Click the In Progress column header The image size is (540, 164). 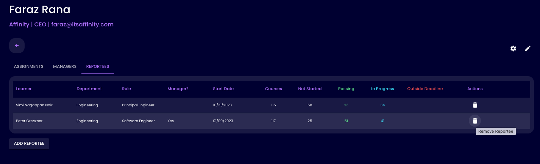click(x=382, y=89)
